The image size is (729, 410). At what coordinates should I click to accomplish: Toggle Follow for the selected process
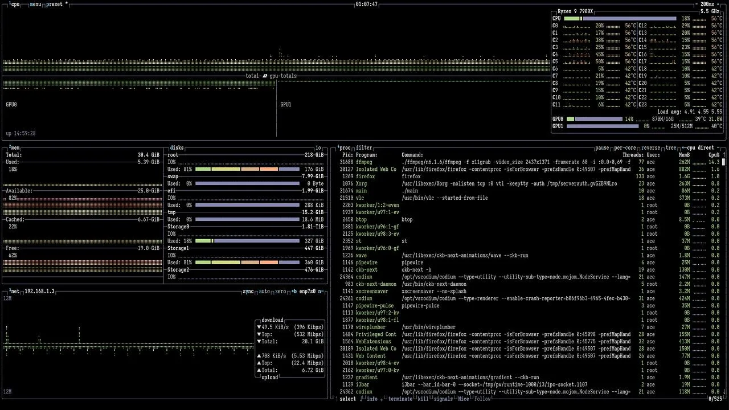(x=482, y=399)
